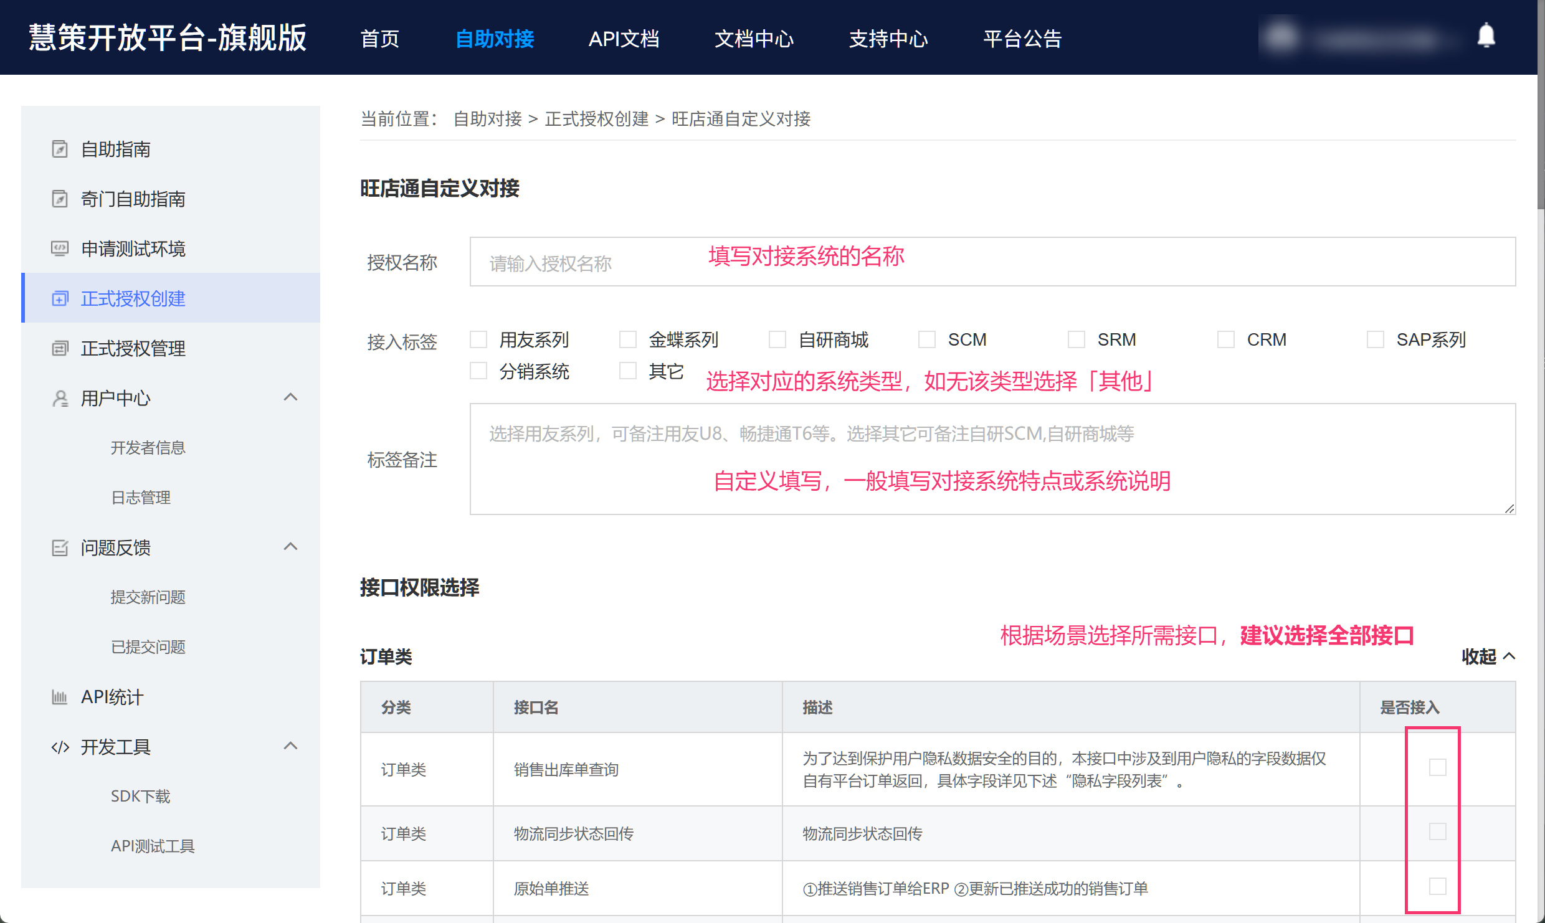The height and width of the screenshot is (923, 1545).
Task: Collapse the 用户中心 sidebar section
Action: coord(290,397)
